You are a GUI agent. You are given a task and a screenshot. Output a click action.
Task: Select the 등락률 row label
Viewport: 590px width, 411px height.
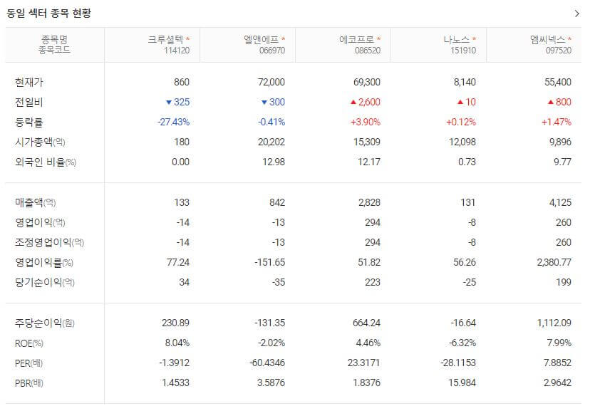click(29, 123)
